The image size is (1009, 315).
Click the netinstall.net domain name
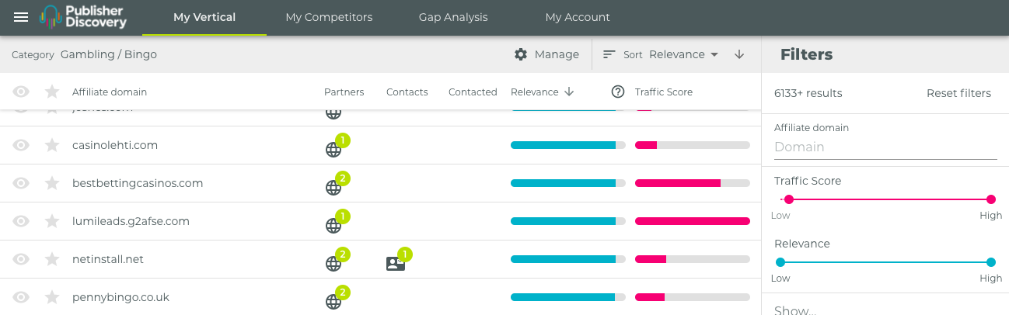[108, 259]
